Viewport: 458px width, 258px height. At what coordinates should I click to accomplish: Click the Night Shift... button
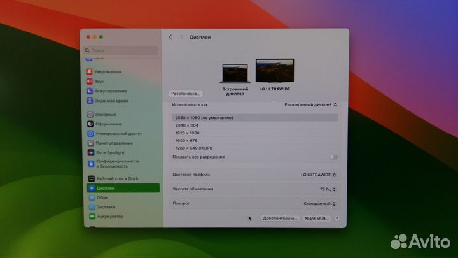coord(317,219)
